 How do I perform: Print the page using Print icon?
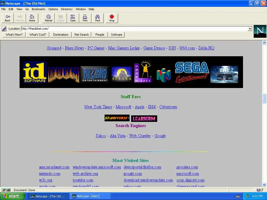coord(85,18)
